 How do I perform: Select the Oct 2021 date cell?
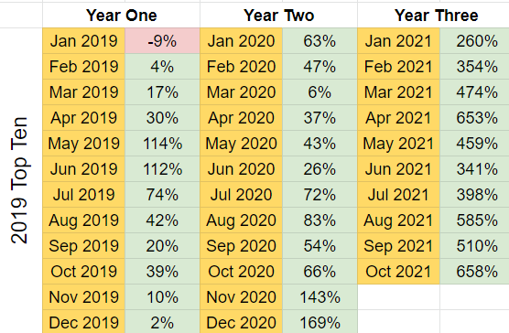pos(398,272)
